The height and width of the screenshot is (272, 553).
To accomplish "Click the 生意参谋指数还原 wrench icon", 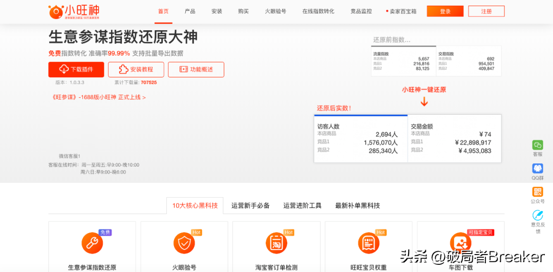I will 92,243.
